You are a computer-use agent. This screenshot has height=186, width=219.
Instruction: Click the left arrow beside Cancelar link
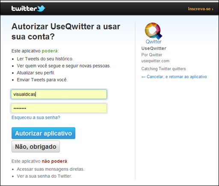tap(143, 77)
